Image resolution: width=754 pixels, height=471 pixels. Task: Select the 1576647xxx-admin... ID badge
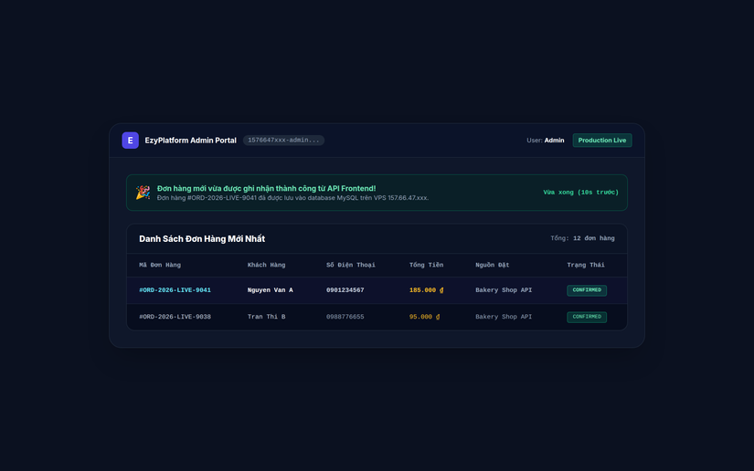[x=283, y=141]
